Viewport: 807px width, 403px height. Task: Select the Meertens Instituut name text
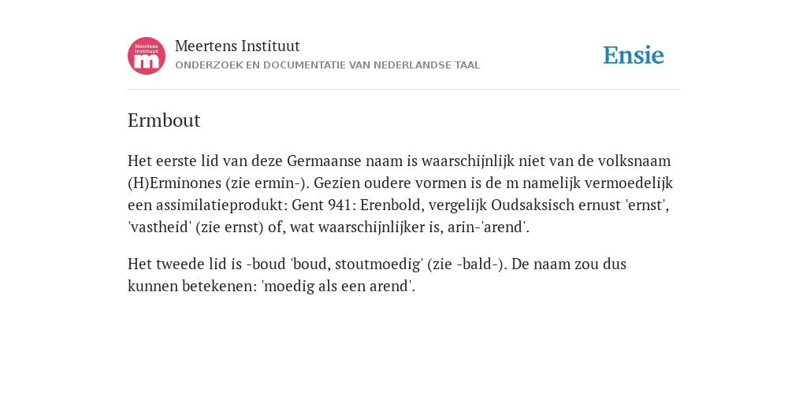(x=237, y=46)
